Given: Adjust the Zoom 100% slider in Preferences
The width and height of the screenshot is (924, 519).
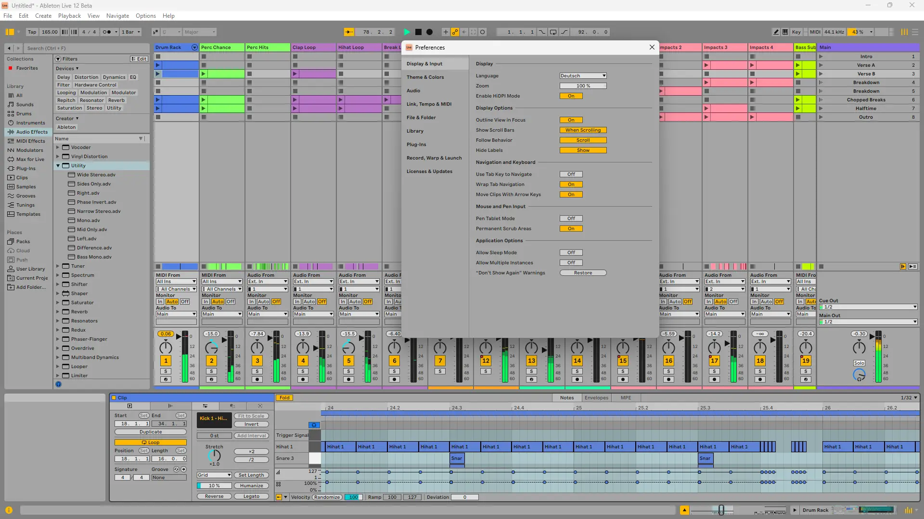Looking at the screenshot, I should coord(583,86).
